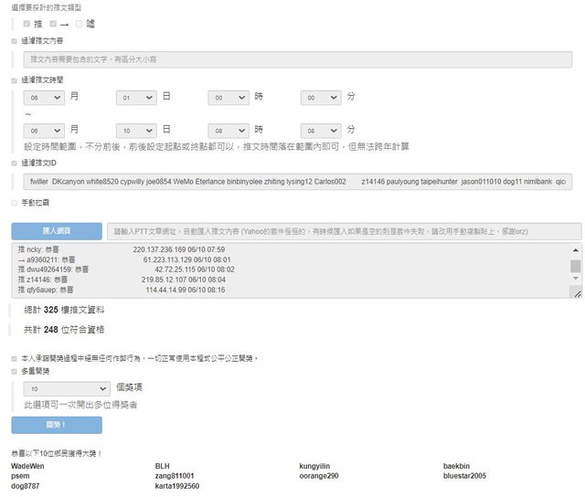
Task: Open the prize count dropdown showing 10
Action: coord(67,387)
